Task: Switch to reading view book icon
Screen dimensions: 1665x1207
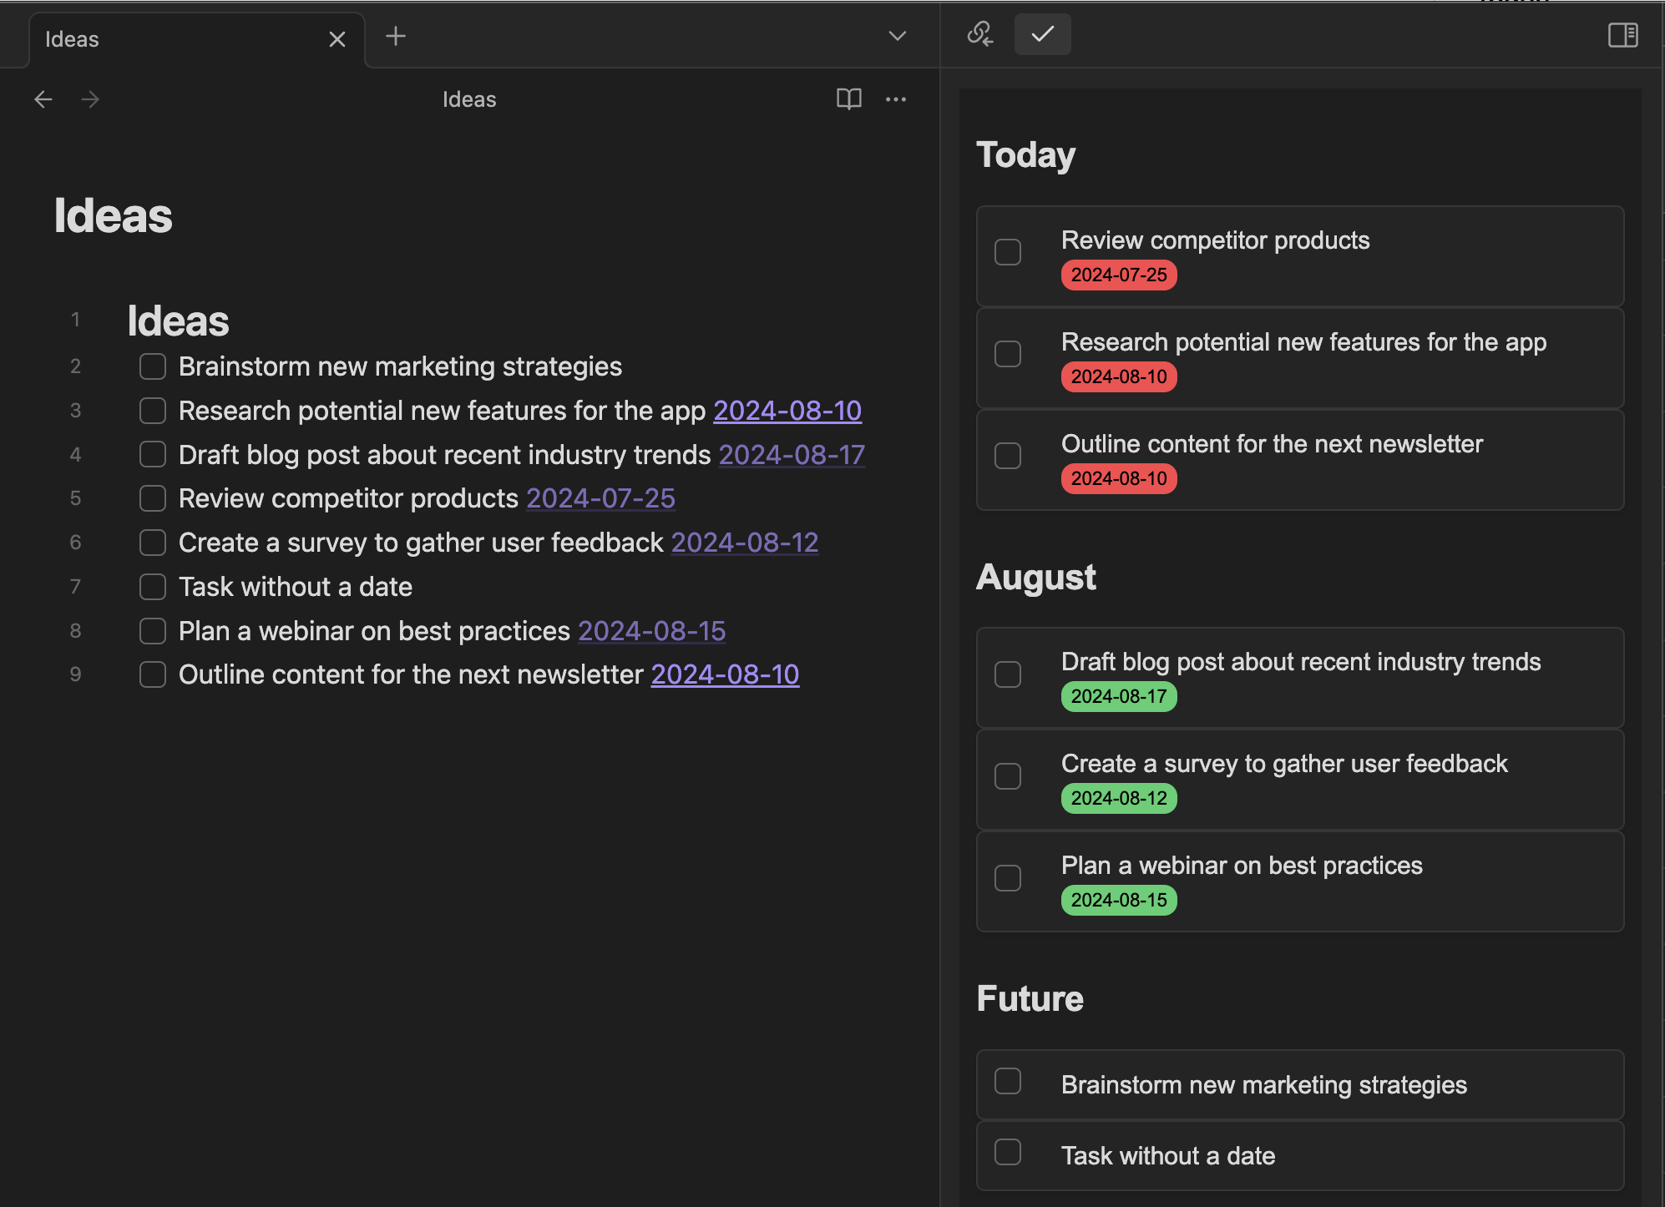Action: click(x=848, y=99)
